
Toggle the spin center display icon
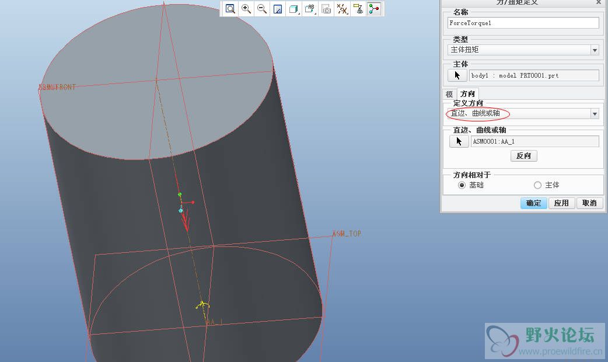[x=374, y=9]
